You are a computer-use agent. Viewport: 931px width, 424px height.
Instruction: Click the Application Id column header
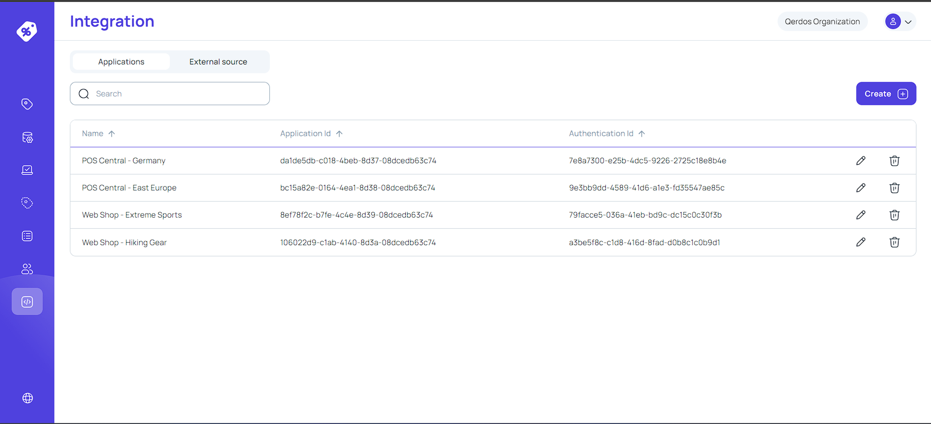point(305,134)
